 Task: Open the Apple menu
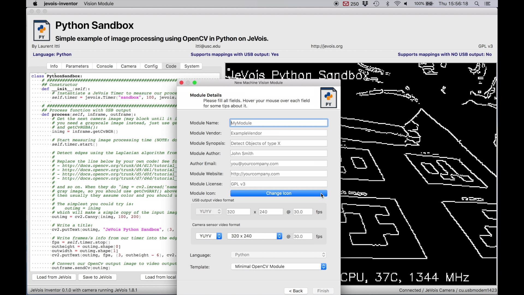pyautogui.click(x=35, y=4)
